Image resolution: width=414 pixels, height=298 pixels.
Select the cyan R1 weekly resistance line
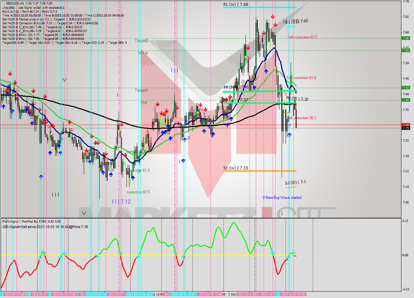click(260, 7)
